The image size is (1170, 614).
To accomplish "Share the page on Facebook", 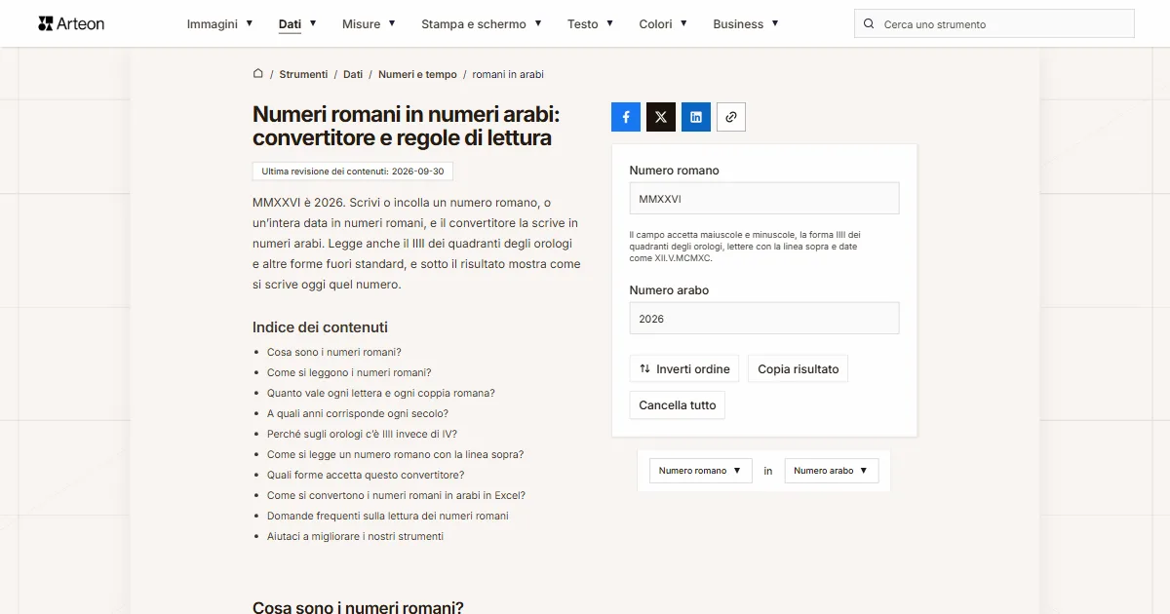I will tap(626, 117).
